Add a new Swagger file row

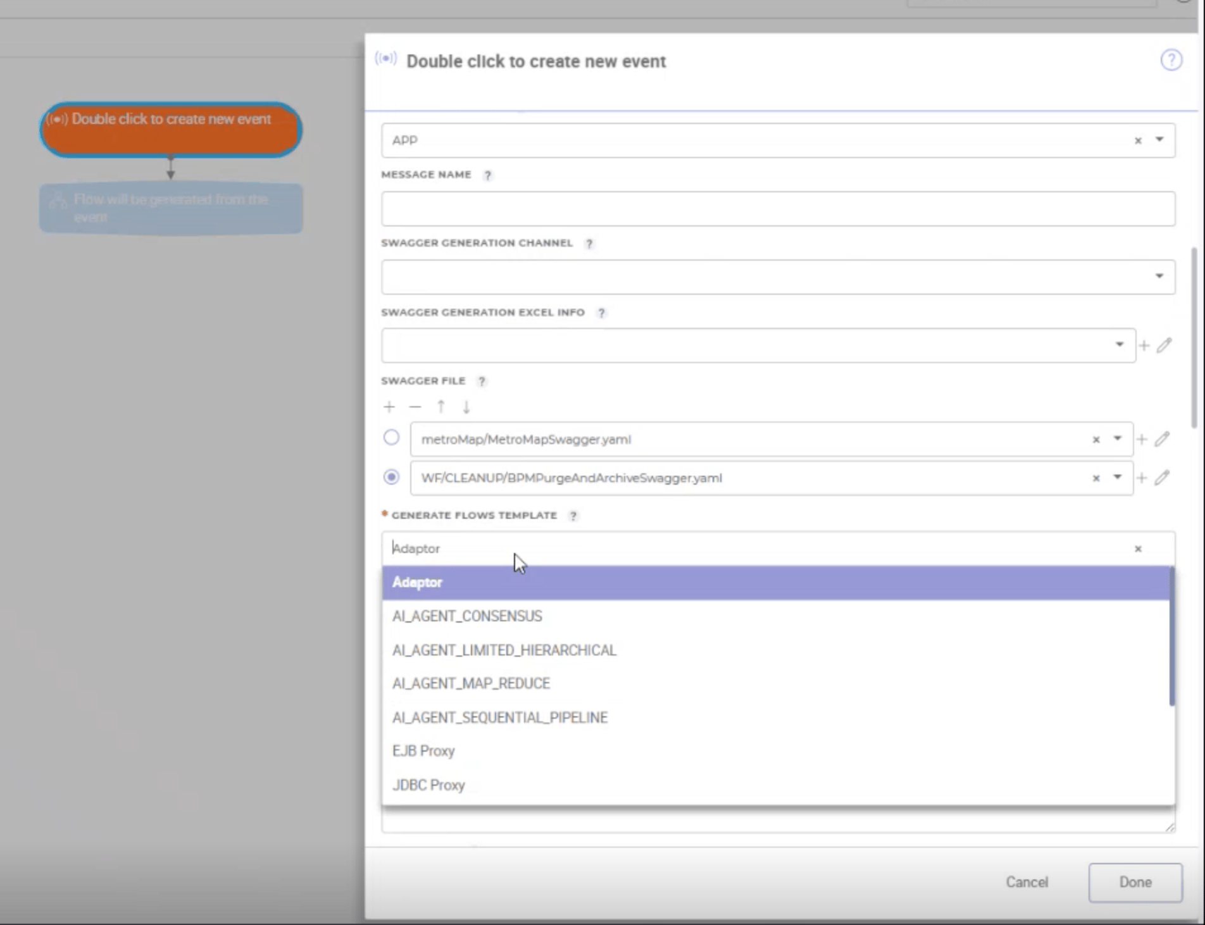pyautogui.click(x=389, y=407)
